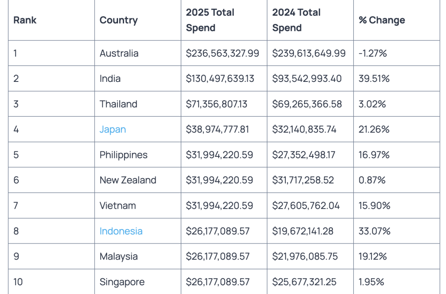Viewport: 446px width, 294px height.
Task: Select Malaysia's 19.12% change value
Action: click(372, 257)
